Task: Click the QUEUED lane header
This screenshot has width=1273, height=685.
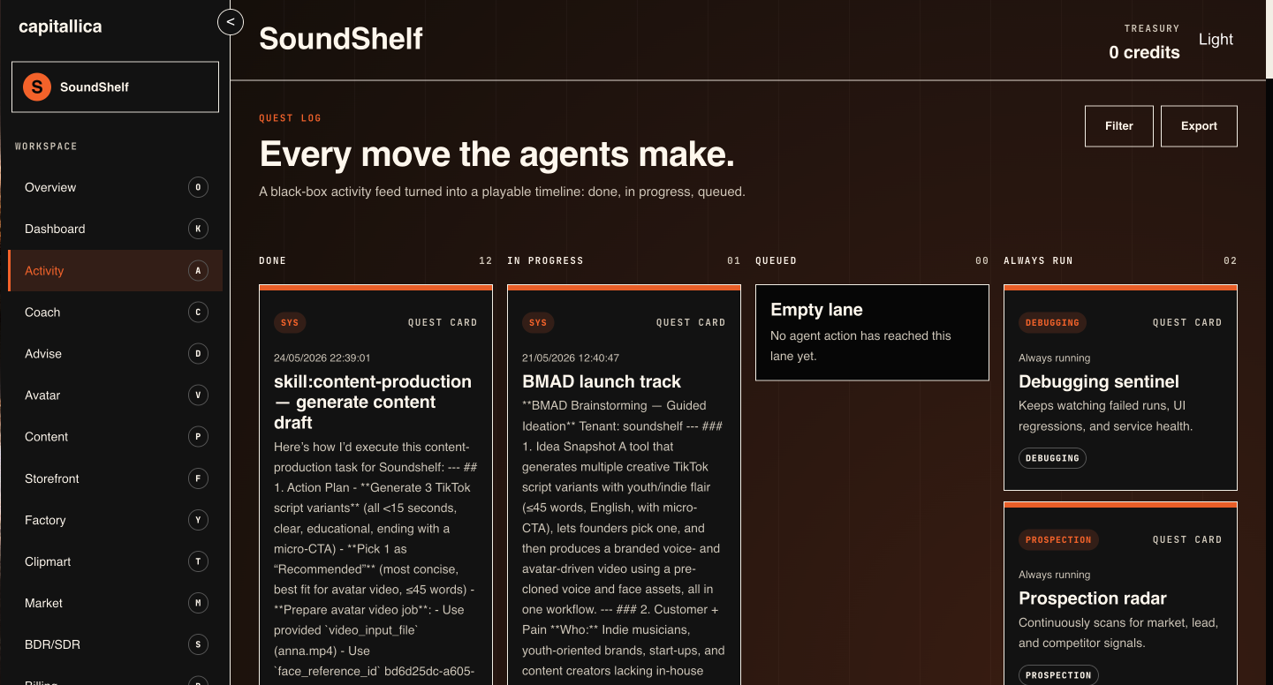Action: coord(776,261)
